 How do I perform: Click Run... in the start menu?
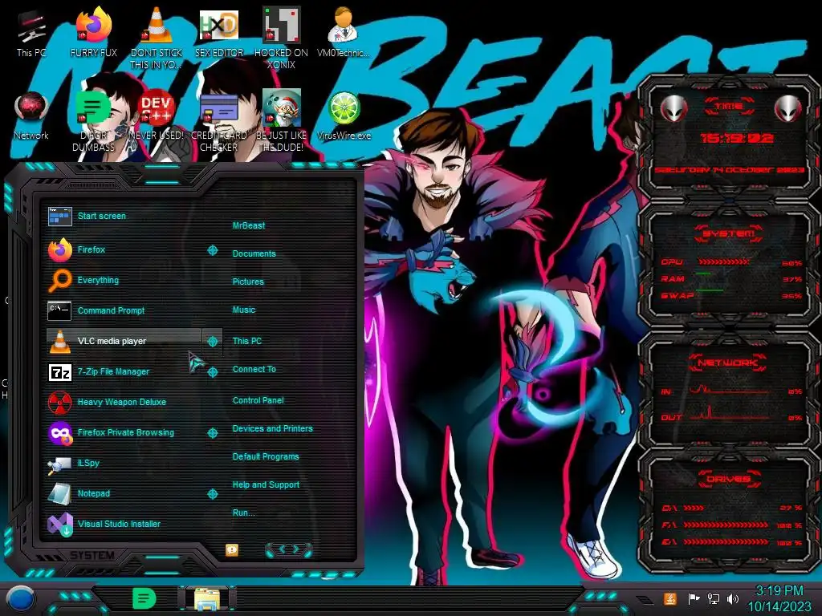(244, 513)
